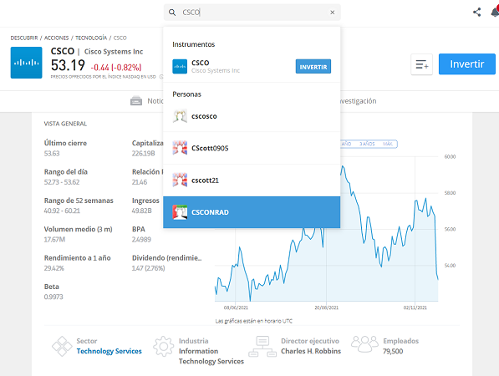Open the cscott21 person result
This screenshot has height=376, width=499.
coord(252,180)
